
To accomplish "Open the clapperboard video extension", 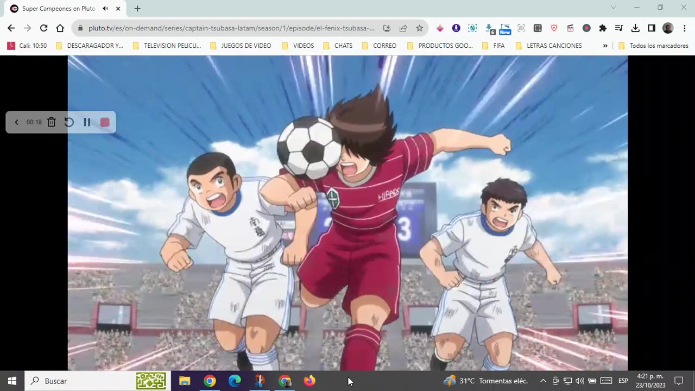I will click(570, 28).
